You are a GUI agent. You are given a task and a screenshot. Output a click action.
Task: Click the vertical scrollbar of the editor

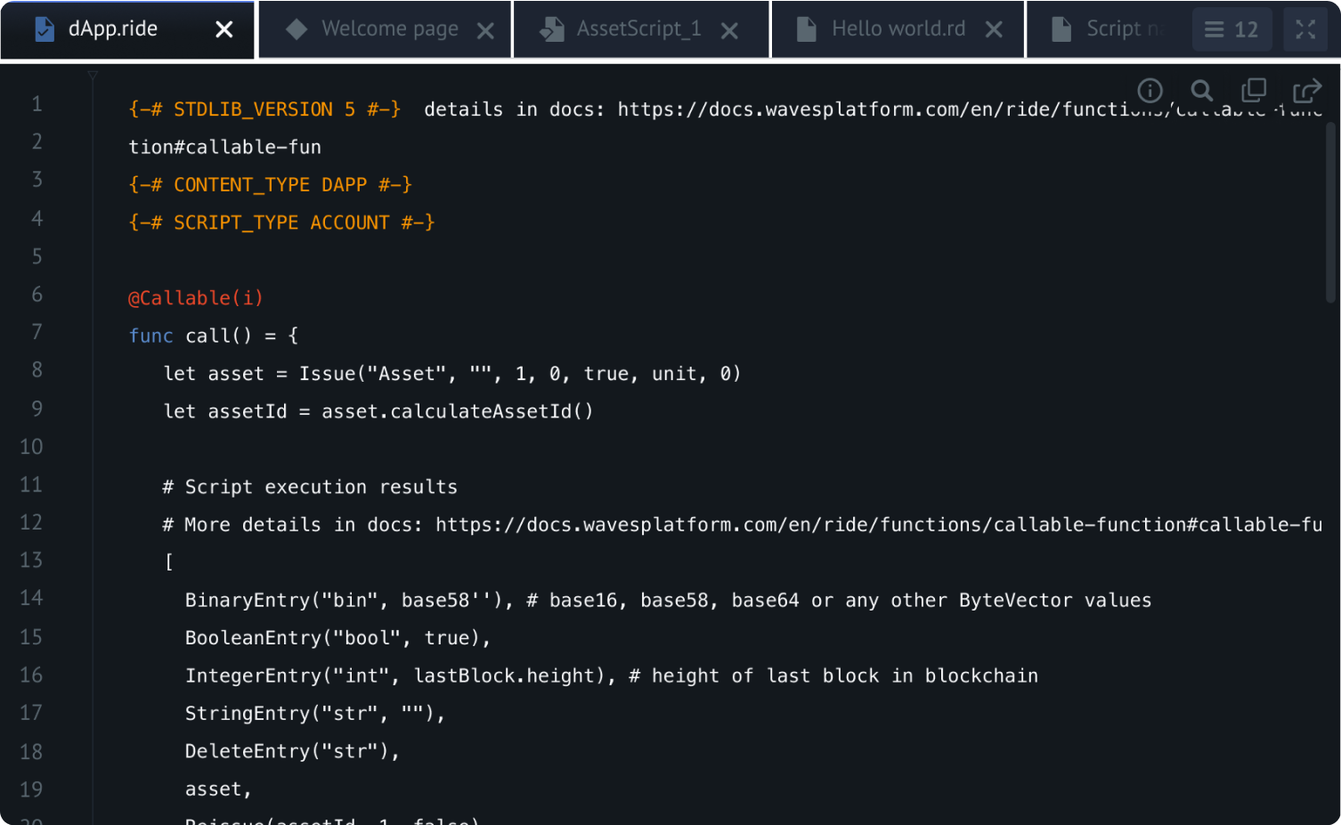tap(1331, 212)
